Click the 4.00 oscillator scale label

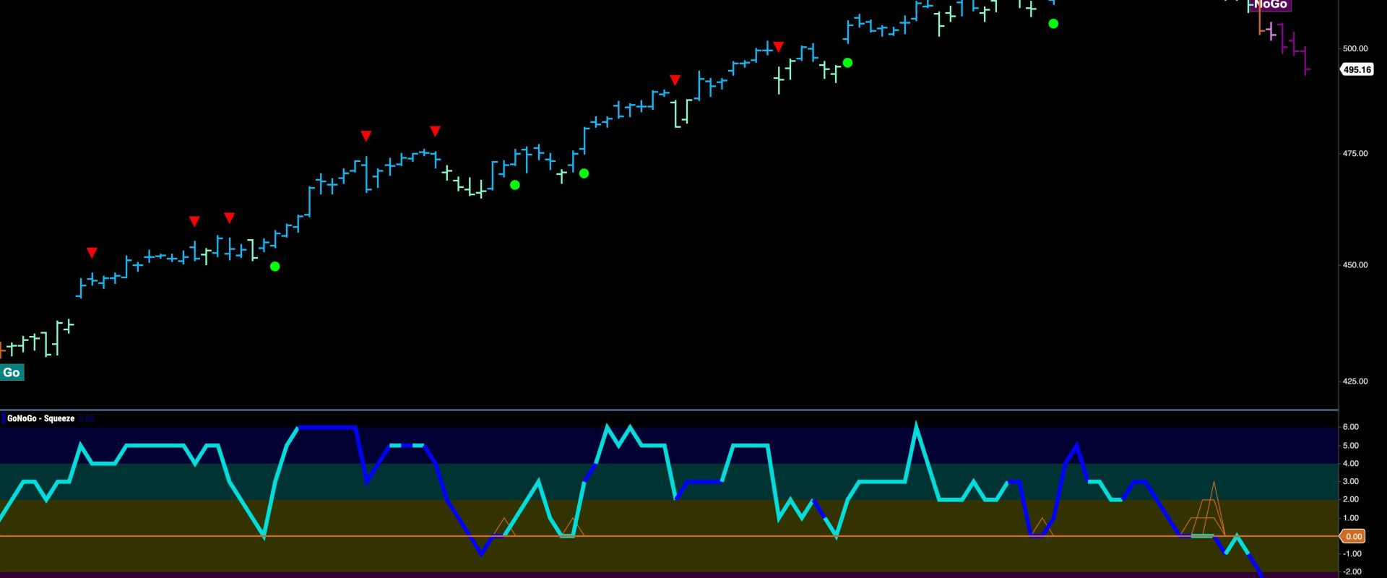click(x=1350, y=463)
